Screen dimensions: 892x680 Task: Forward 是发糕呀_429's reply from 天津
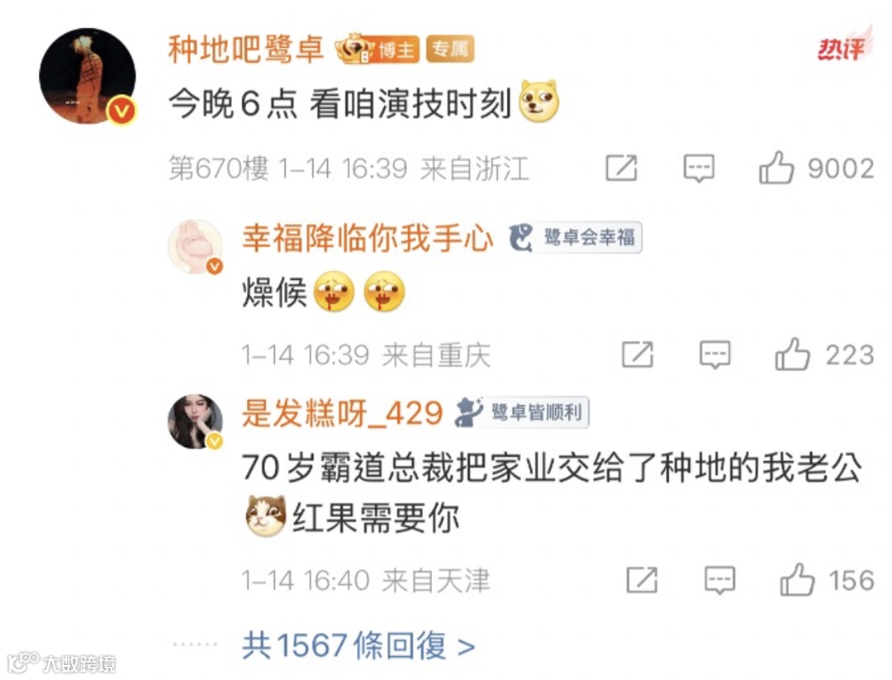coord(642,580)
